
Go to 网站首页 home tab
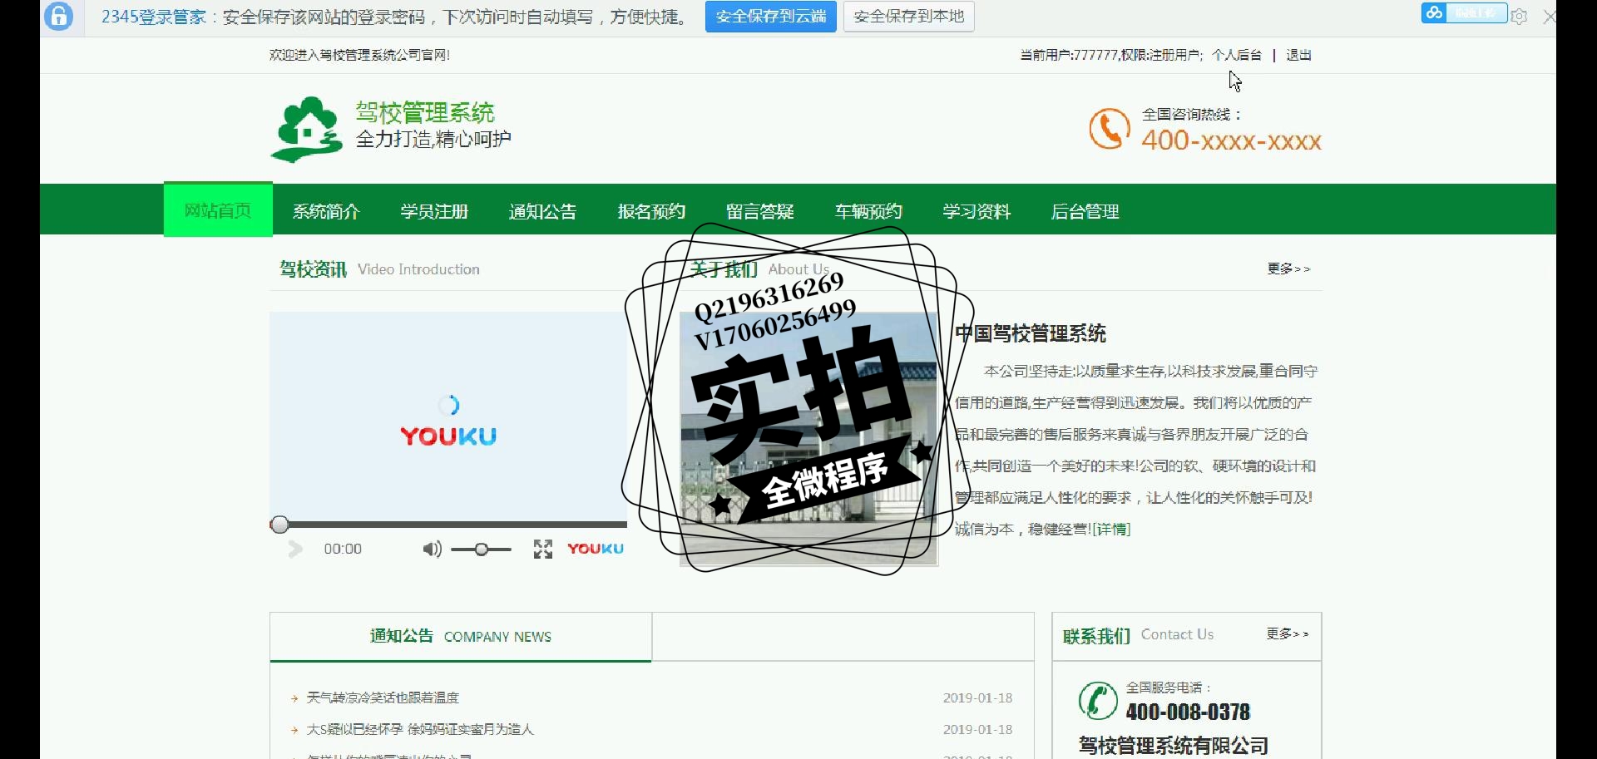coord(218,210)
